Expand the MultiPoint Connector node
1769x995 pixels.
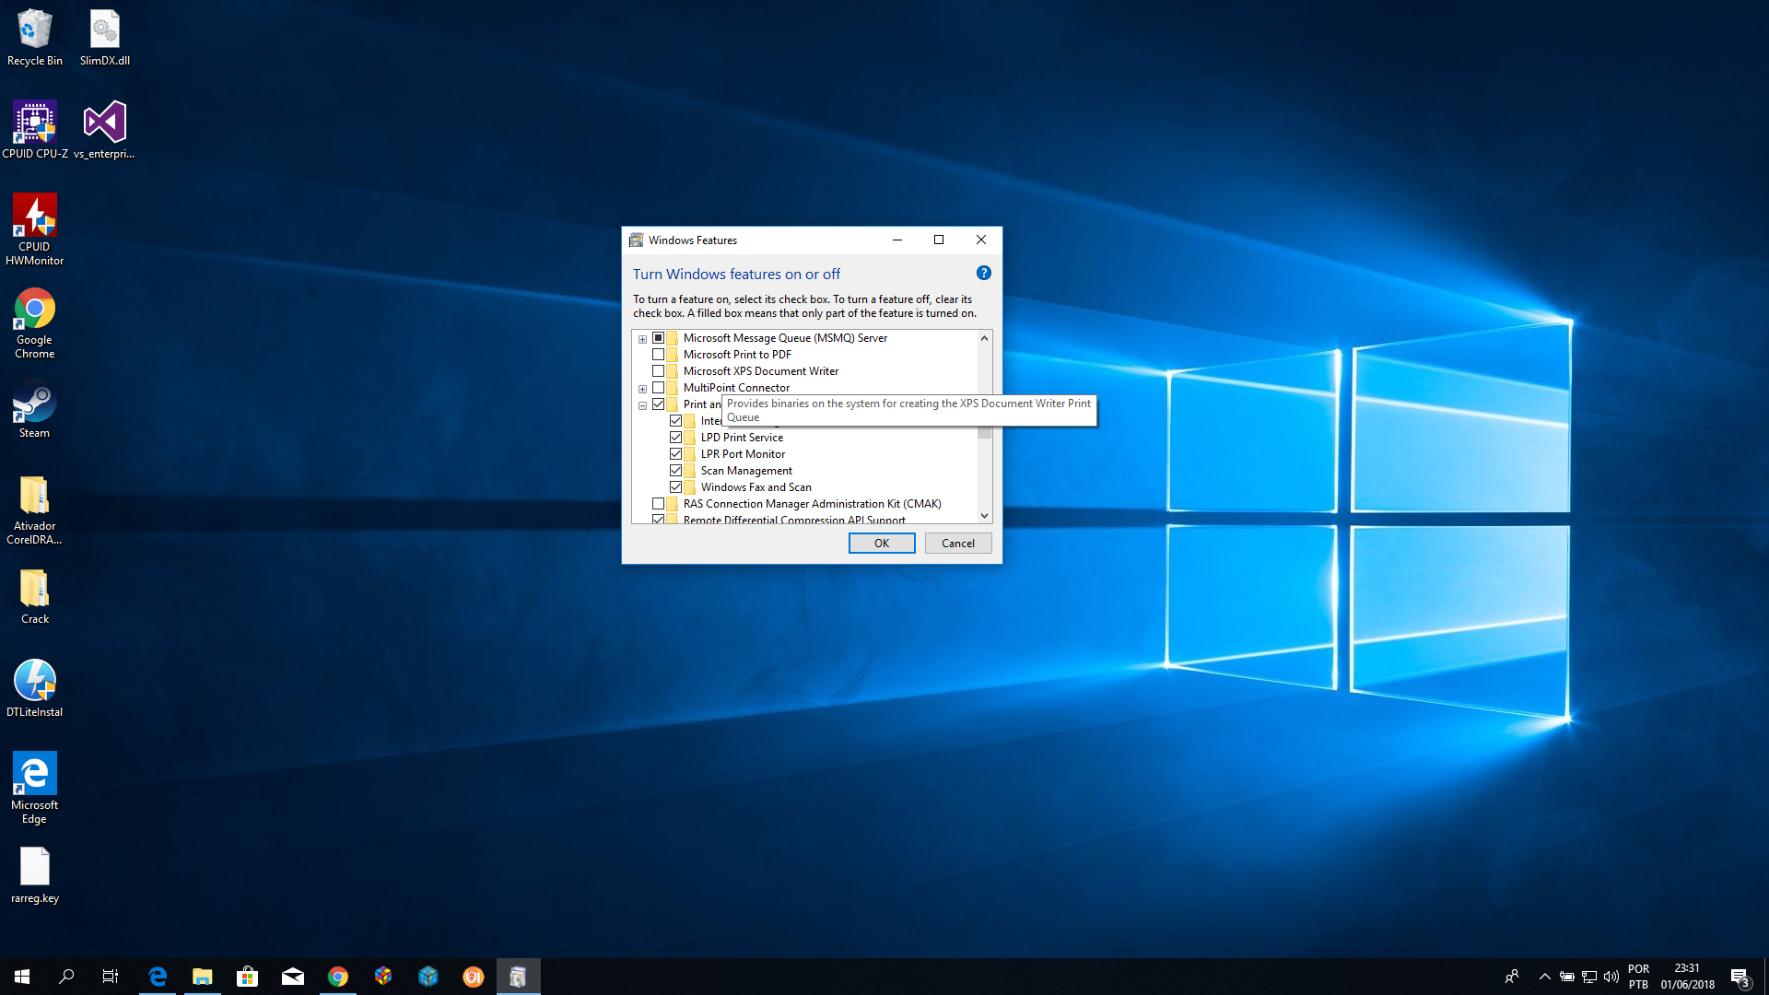(643, 389)
